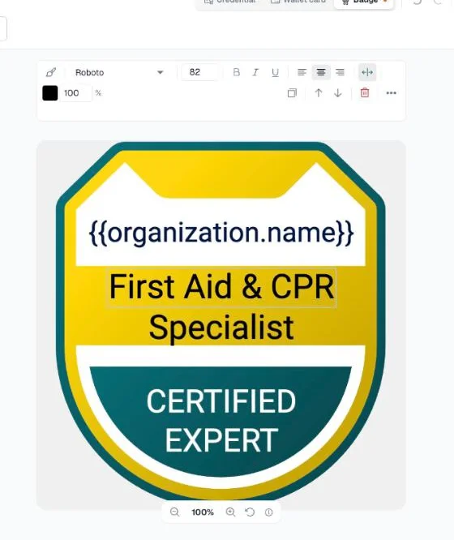Align text to the left
This screenshot has height=540, width=454.
pos(302,72)
